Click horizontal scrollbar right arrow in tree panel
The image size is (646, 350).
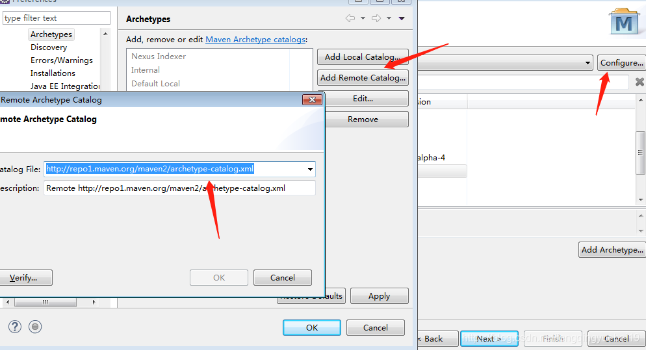94,302
